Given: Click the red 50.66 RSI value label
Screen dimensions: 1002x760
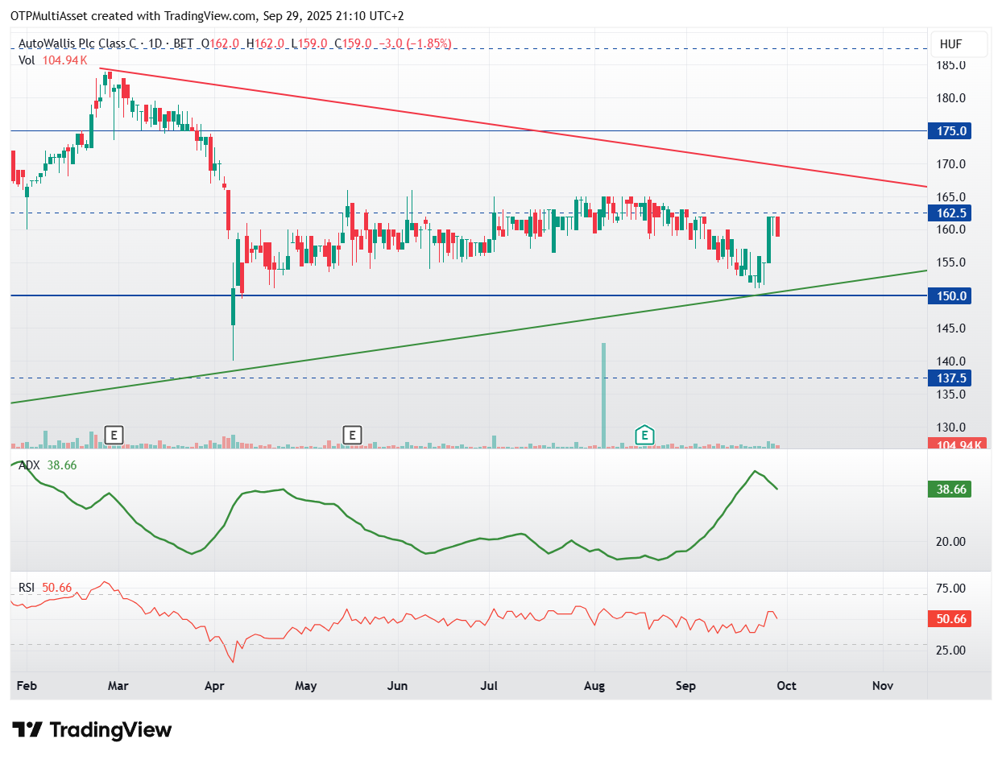Looking at the screenshot, I should pos(950,619).
